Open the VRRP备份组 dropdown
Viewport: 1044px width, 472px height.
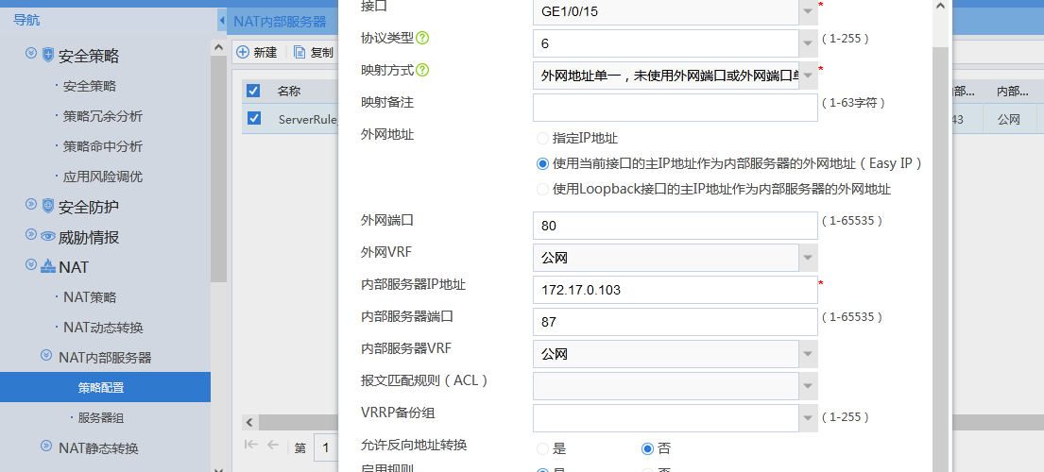click(809, 418)
